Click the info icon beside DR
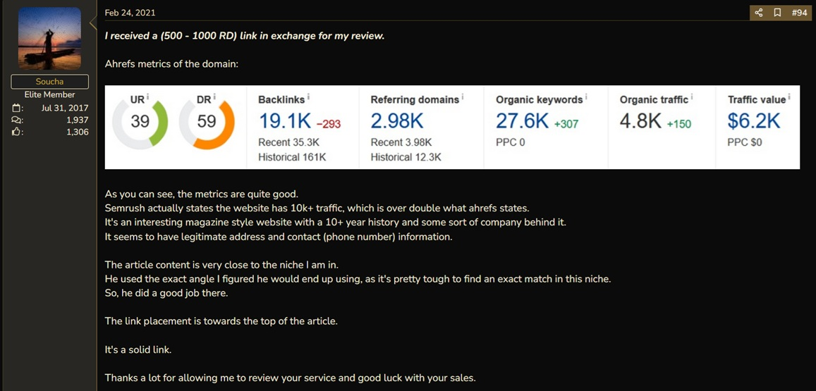 214,97
